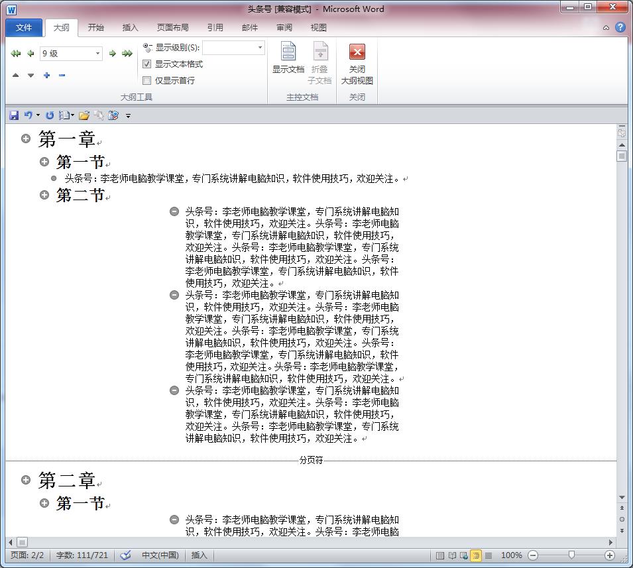The width and height of the screenshot is (633, 568).
Task: Click 显示文档 in the master document group
Action: coord(288,60)
